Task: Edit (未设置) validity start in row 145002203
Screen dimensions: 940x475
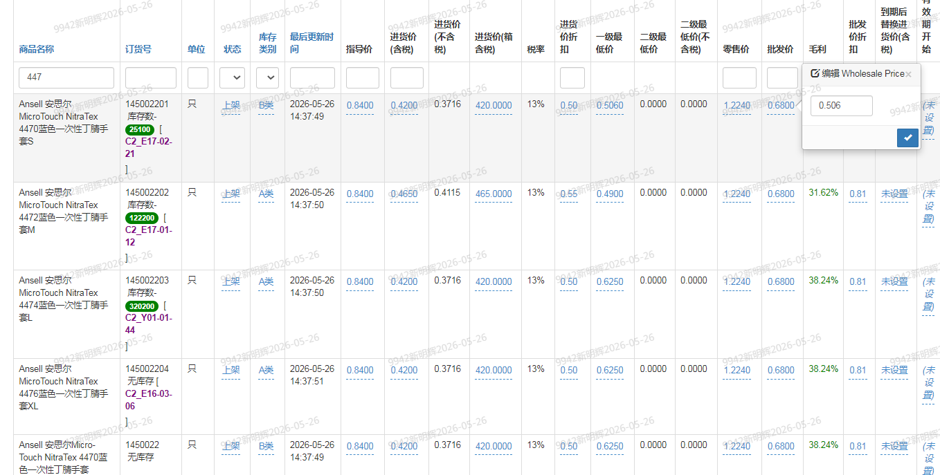Action: coord(928,294)
